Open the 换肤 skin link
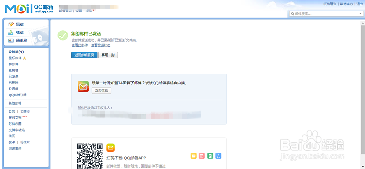The width and height of the screenshot is (365, 169). pyautogui.click(x=89, y=11)
